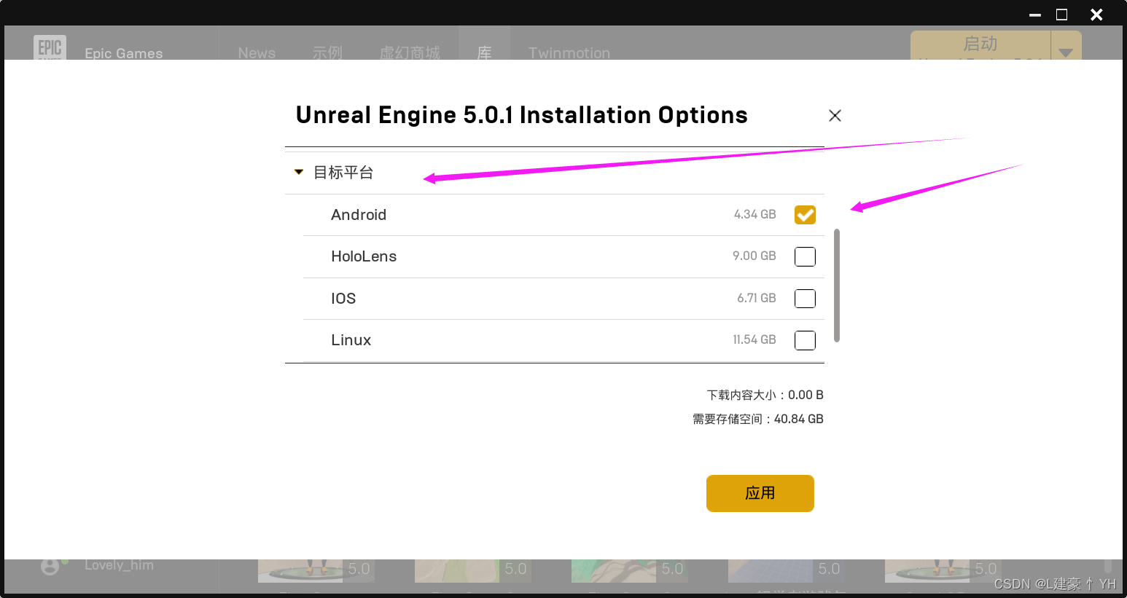Check the Linux platform checkbox
This screenshot has height=598, width=1127.
(805, 340)
